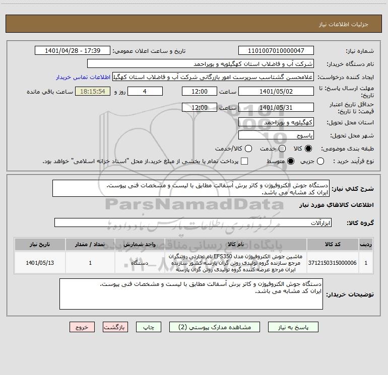Click the delivery city field یاسوج

click(276, 135)
